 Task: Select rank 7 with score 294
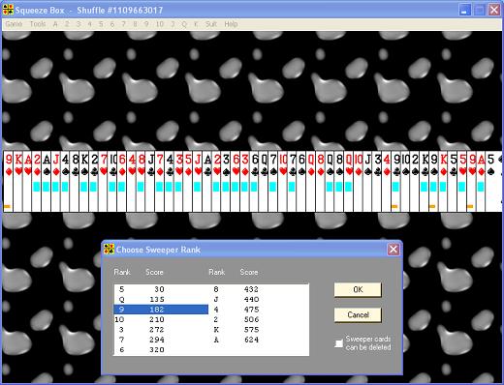[161, 340]
